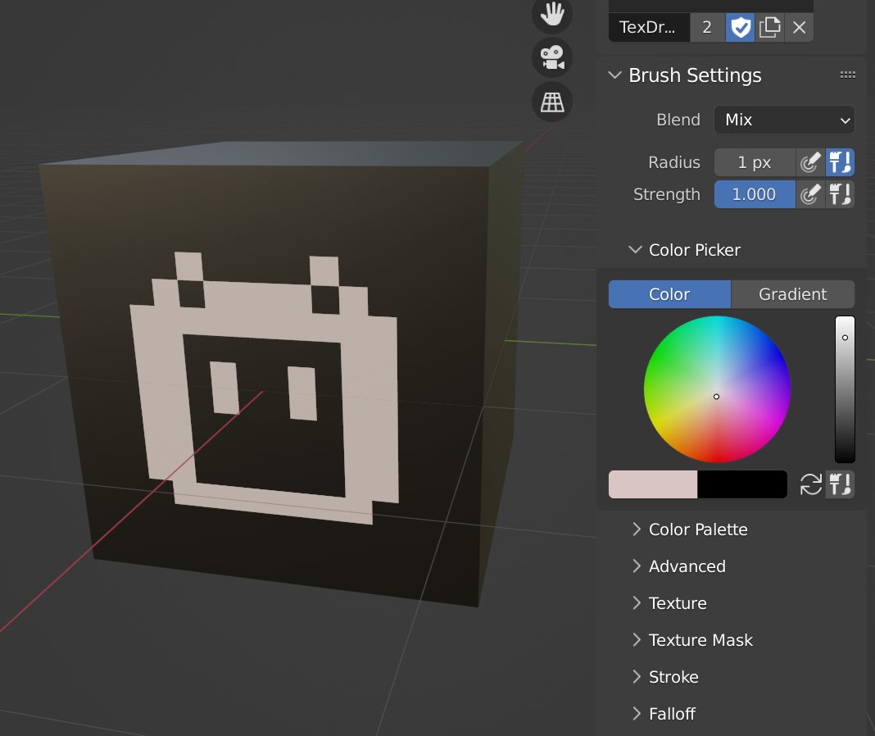The height and width of the screenshot is (736, 875).
Task: Click the primary pinkish color swatch
Action: (653, 484)
